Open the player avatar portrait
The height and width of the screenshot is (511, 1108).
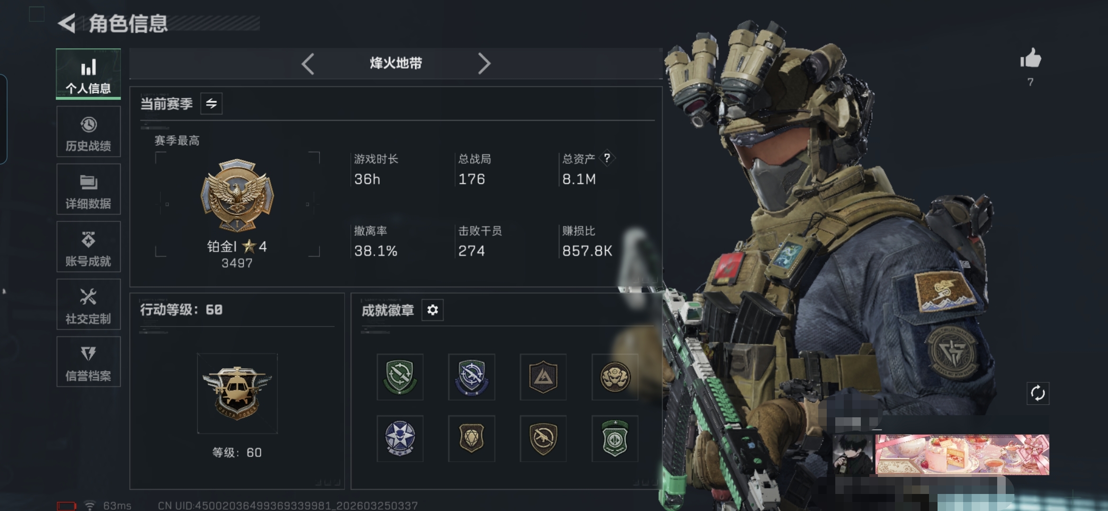point(853,455)
